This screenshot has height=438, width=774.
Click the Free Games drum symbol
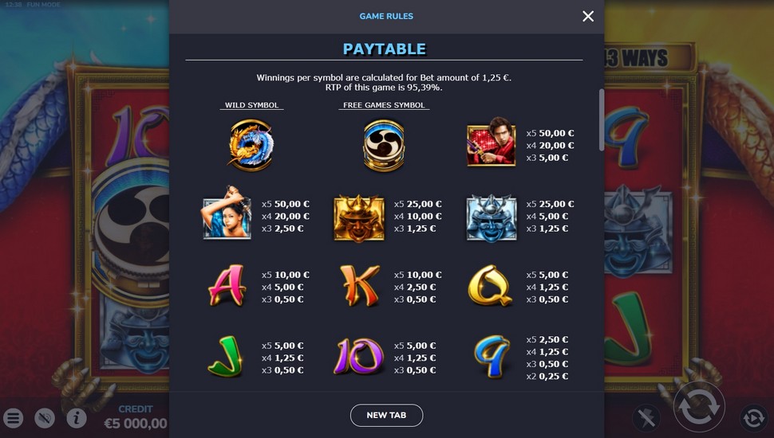(384, 146)
